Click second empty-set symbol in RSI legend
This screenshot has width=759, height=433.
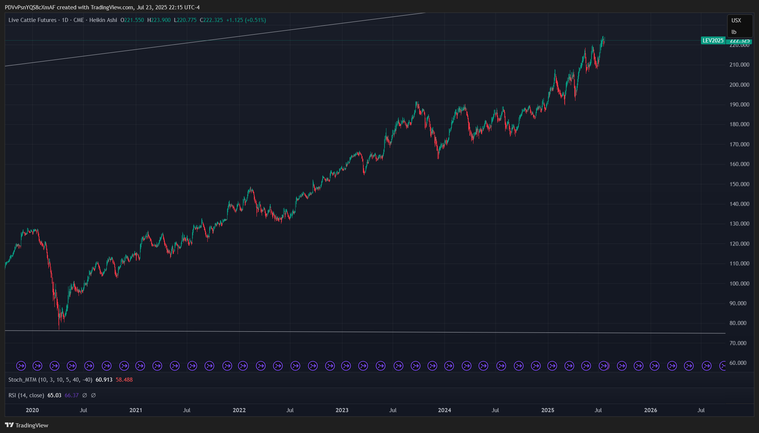[x=93, y=395]
